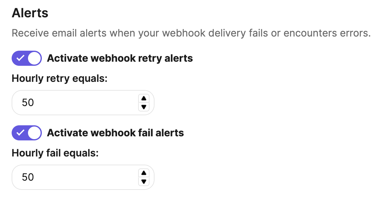Click the up arrow beside the 50 retry value
The height and width of the screenshot is (204, 382).
coord(144,99)
